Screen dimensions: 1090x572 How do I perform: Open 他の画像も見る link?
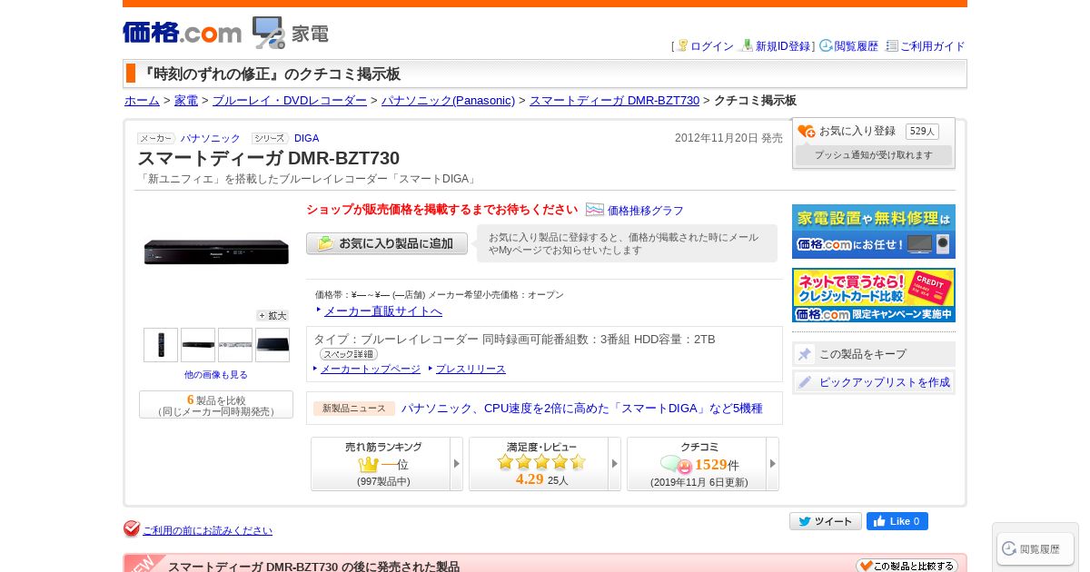216,374
